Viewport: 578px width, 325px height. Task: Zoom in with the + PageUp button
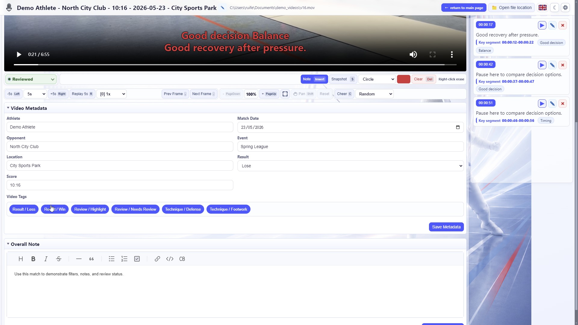pos(269,94)
